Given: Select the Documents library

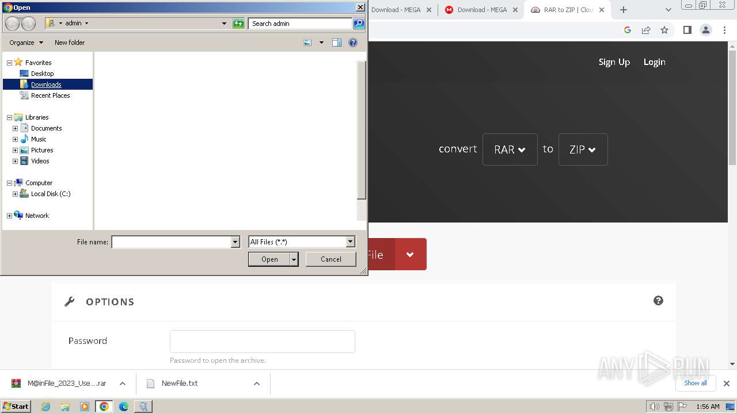Looking at the screenshot, I should [46, 128].
